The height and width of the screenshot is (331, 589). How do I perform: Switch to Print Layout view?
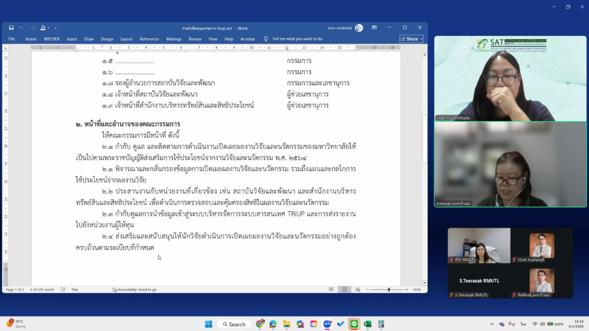click(345, 290)
